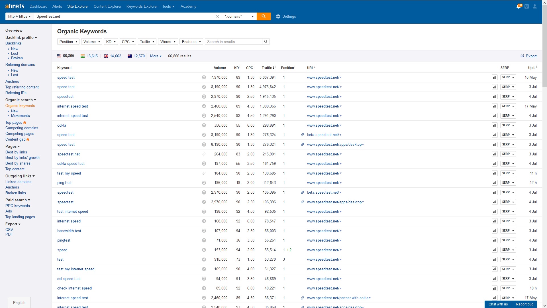This screenshot has height=308, width=547.
Task: Open SERP dropdown for 'speedtest.net' row
Action: [x=508, y=154]
